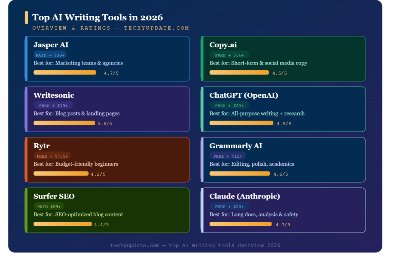
Task: Click the 'FREE + $7.5+' price badge
Action: (52, 156)
